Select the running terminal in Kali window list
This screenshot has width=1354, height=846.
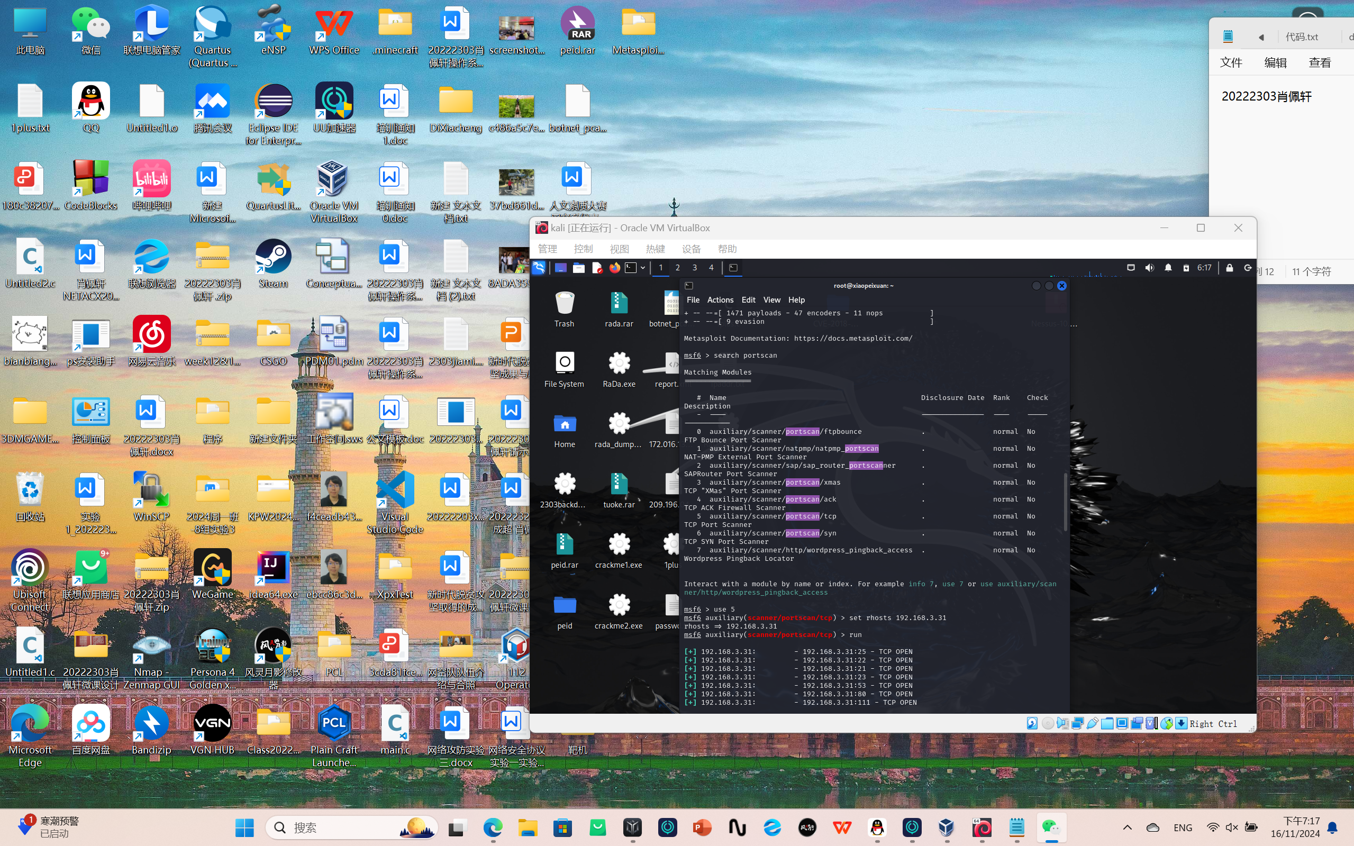[x=733, y=268]
